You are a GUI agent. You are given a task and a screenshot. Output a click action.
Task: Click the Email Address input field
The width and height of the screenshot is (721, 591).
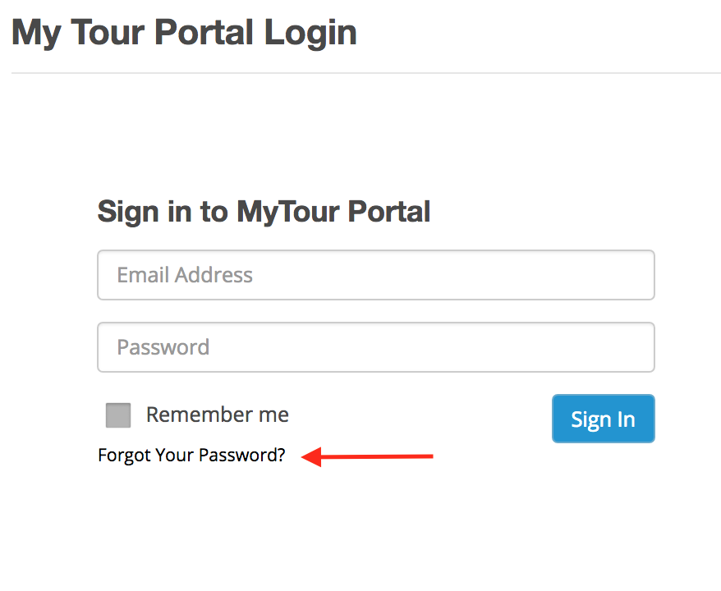(x=375, y=275)
